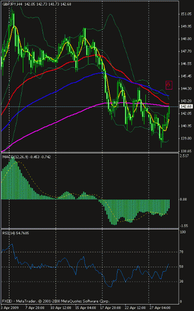Click the 22 Apr 12:00 time label
Viewport: 194px width, 311px height.
click(x=135, y=308)
